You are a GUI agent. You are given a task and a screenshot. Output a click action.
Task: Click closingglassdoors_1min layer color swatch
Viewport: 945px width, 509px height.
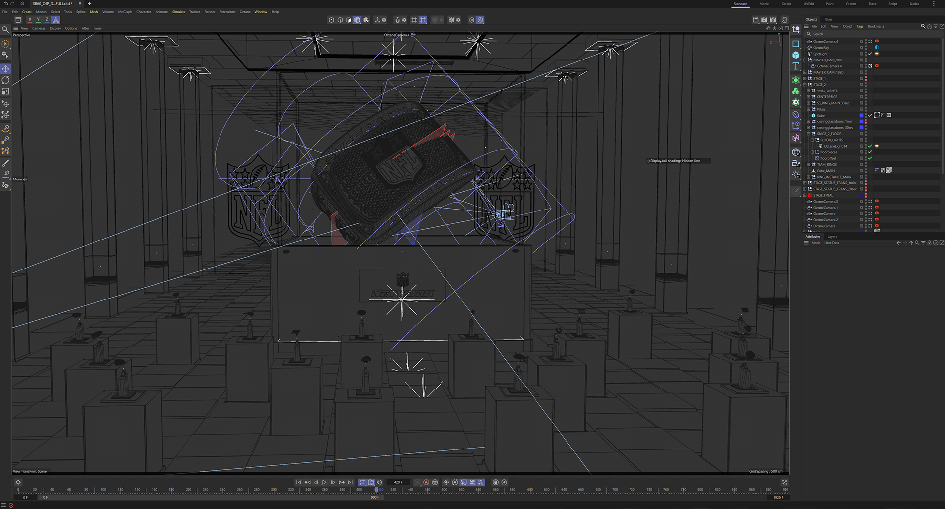click(x=861, y=121)
